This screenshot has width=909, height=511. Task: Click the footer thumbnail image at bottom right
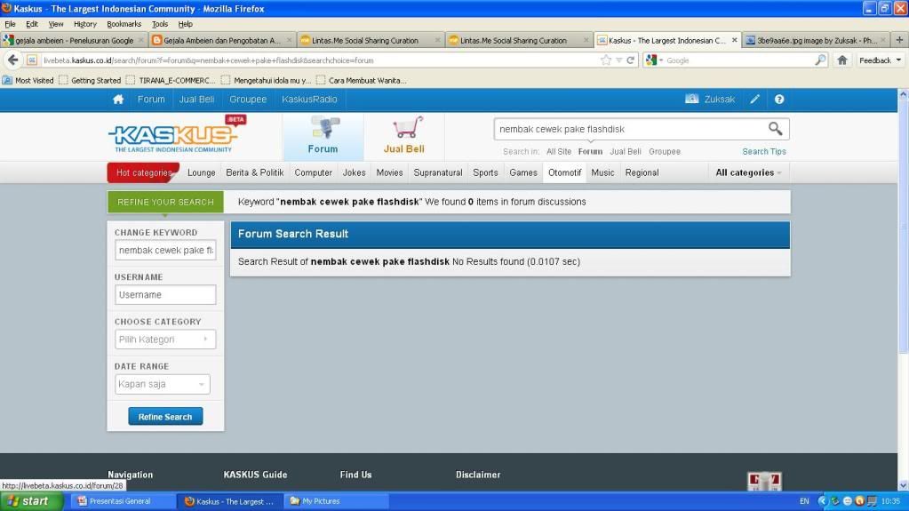[764, 481]
